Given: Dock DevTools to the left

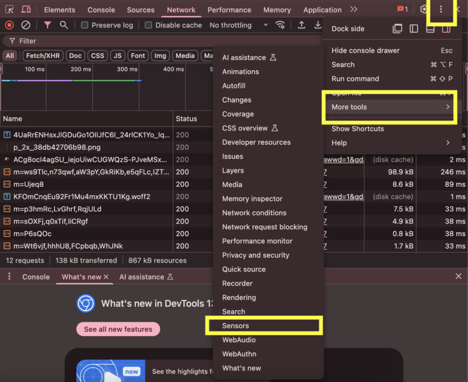Looking at the screenshot, I should (x=414, y=28).
